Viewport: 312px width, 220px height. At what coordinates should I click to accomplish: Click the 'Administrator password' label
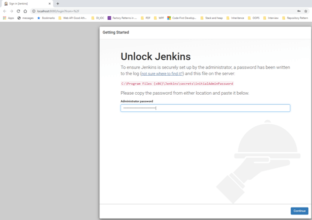[x=137, y=101]
